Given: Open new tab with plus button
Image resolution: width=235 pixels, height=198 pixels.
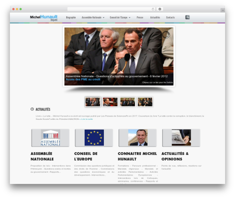Looking at the screenshot, I should [223, 10].
